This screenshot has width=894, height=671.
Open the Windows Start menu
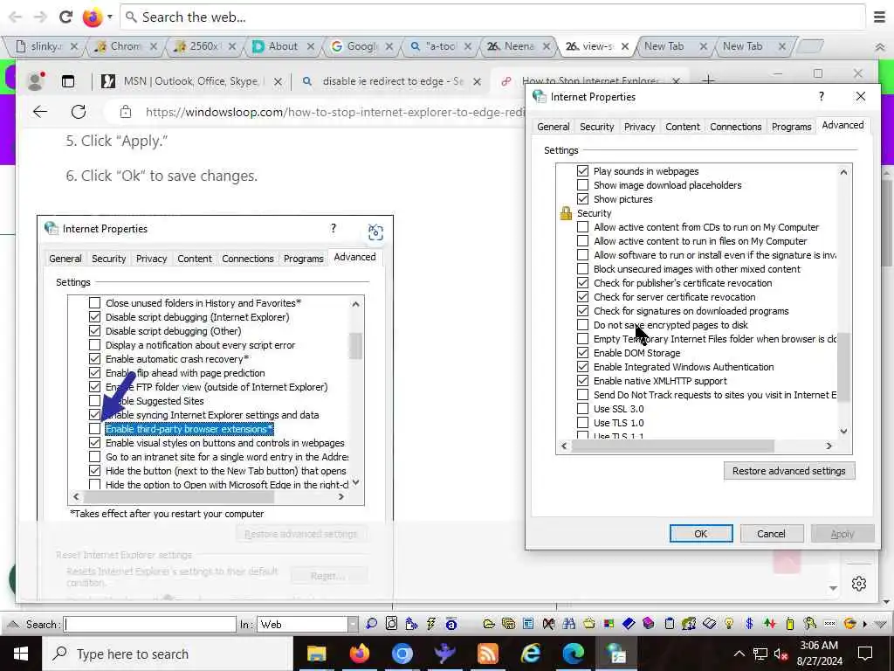tap(21, 654)
